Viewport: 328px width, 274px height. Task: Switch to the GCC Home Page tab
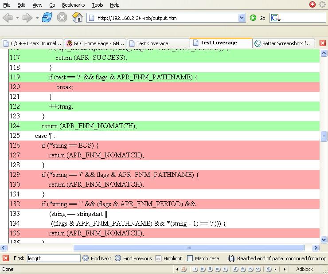(x=95, y=43)
